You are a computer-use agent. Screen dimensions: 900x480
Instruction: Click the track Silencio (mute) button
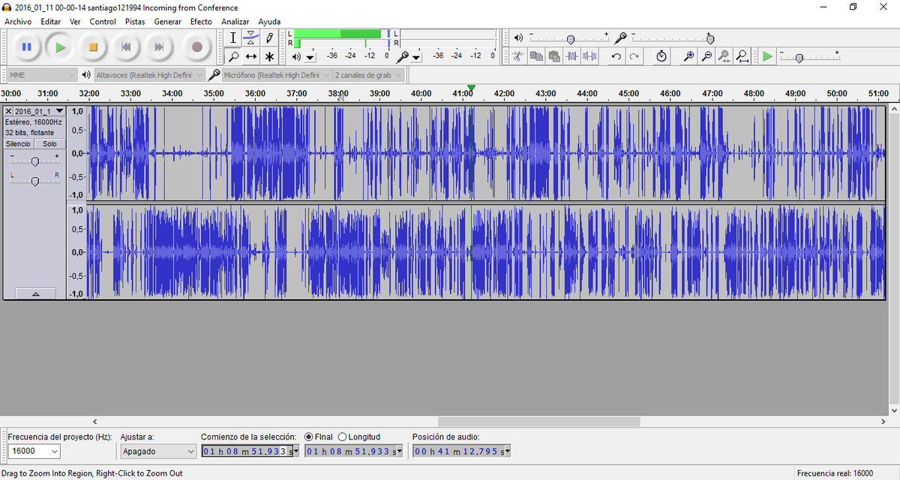(18, 143)
